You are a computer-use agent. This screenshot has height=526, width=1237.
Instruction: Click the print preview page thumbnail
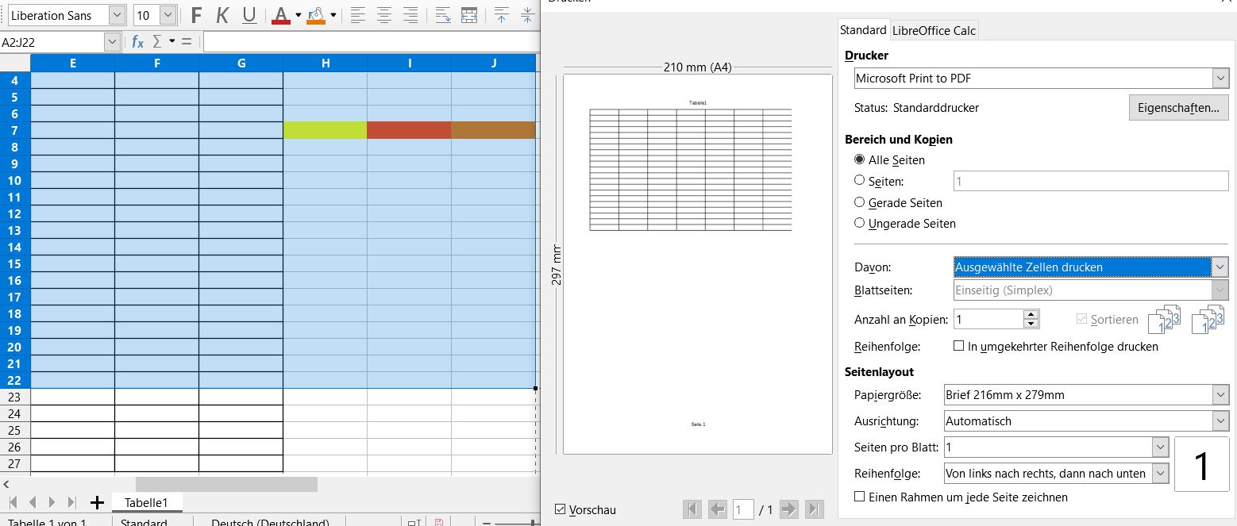tap(698, 264)
